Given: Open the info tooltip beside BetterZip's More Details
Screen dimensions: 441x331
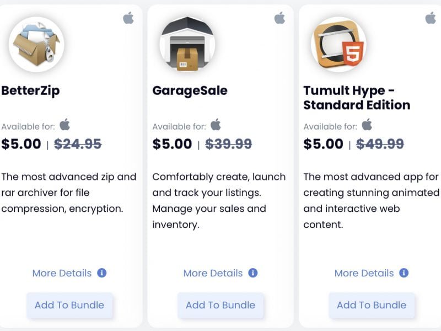Looking at the screenshot, I should pyautogui.click(x=102, y=273).
